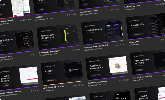The height and width of the screenshot is (100, 165).
Task: Open the Gestão de Marketplace title link
Action: click(98, 82)
